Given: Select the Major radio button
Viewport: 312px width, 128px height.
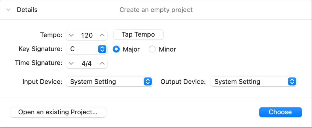Looking at the screenshot, I should pyautogui.click(x=116, y=49).
